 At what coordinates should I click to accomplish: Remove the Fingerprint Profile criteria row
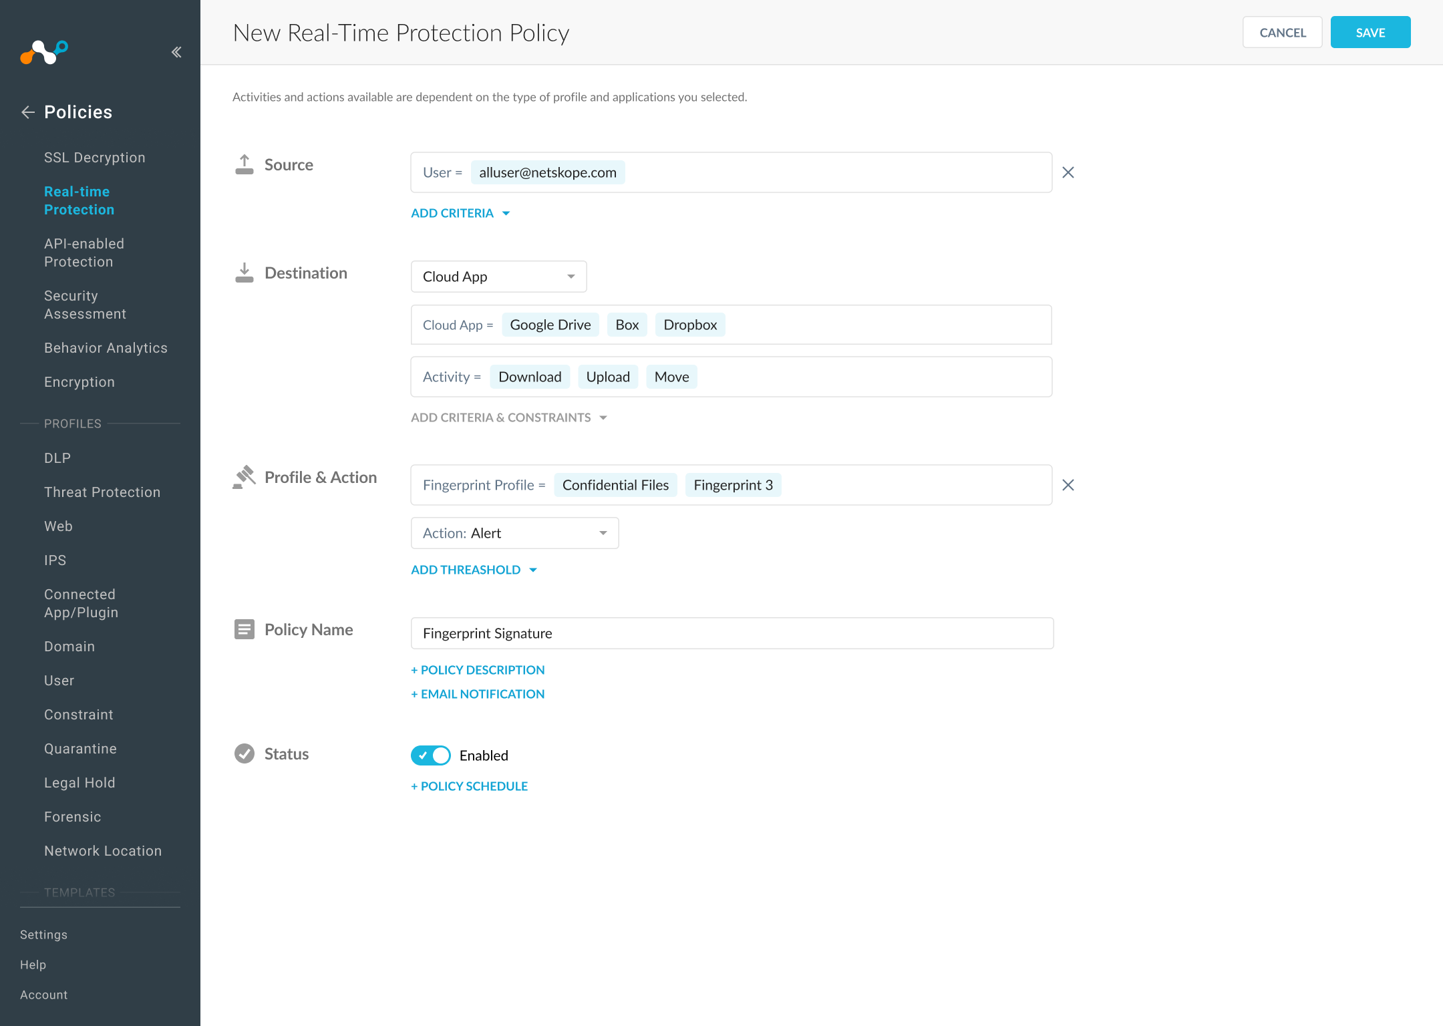point(1068,485)
